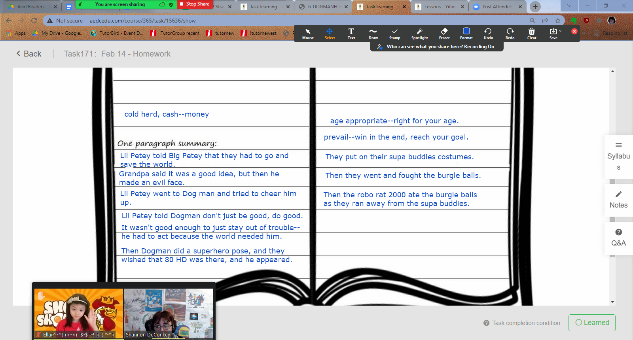
Task: Expand the tab search dropdown chevron
Action: pyautogui.click(x=569, y=6)
